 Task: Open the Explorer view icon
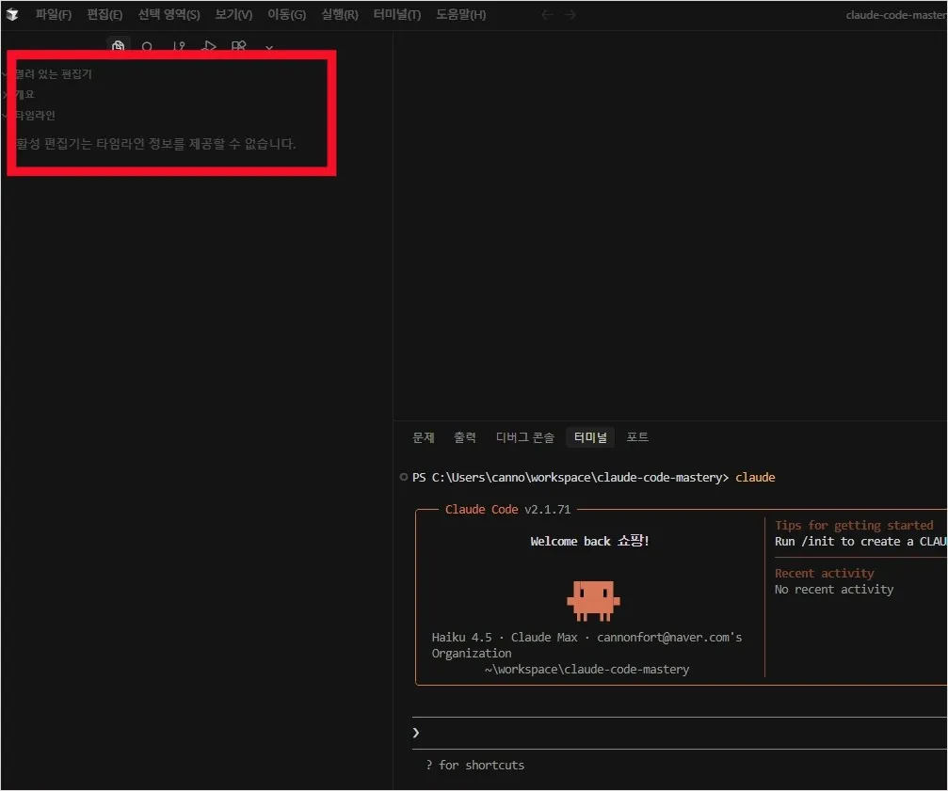[x=118, y=46]
